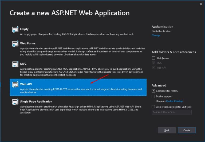
Task: Uncheck Configure for HTTPS
Action: [153, 91]
